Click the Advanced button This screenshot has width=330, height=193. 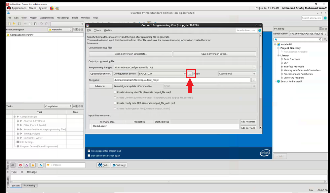101,86
